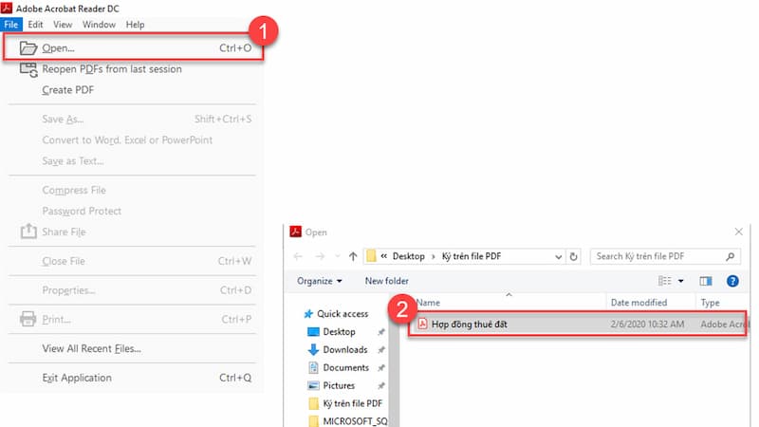The height and width of the screenshot is (427, 759).
Task: Close the Open dialog
Action: (x=738, y=232)
